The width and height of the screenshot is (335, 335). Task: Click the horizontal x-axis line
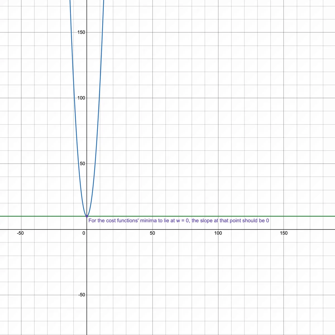195,229
